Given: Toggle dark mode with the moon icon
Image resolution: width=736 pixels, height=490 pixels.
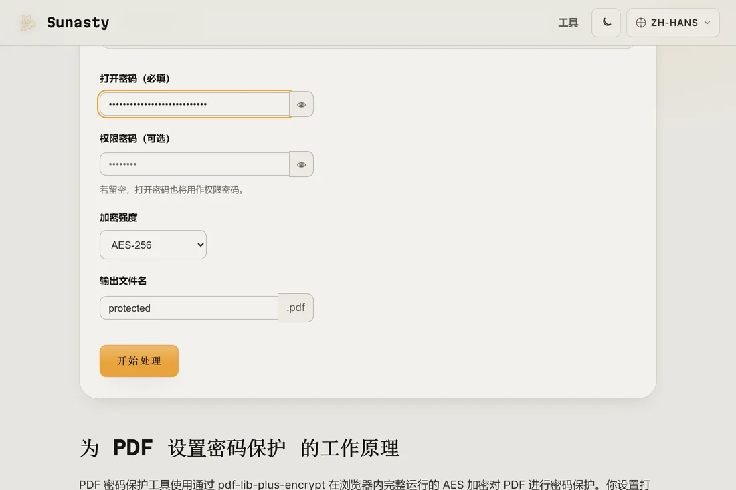Looking at the screenshot, I should (606, 23).
